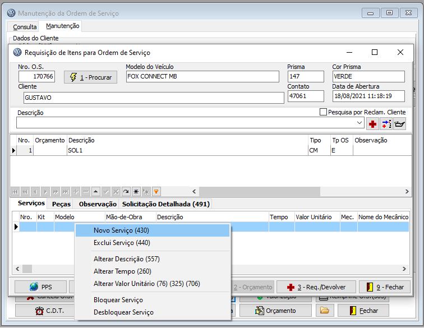424x328 pixels.
Task: Click the Prisma field showing 147
Action: click(306, 76)
